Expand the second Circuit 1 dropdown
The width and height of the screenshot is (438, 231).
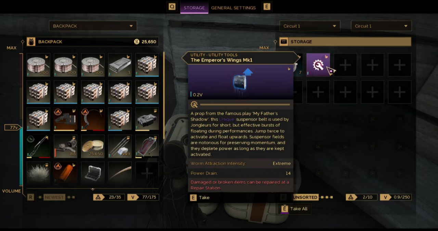pyautogui.click(x=381, y=26)
